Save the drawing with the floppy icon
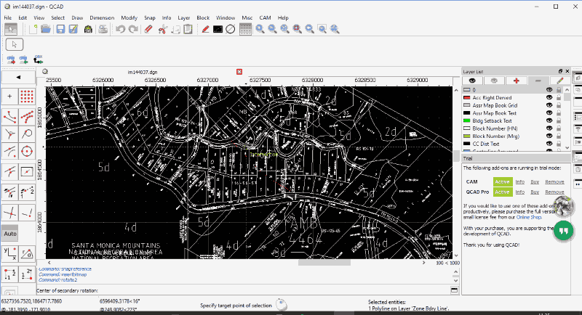The image size is (582, 315). tap(60, 29)
